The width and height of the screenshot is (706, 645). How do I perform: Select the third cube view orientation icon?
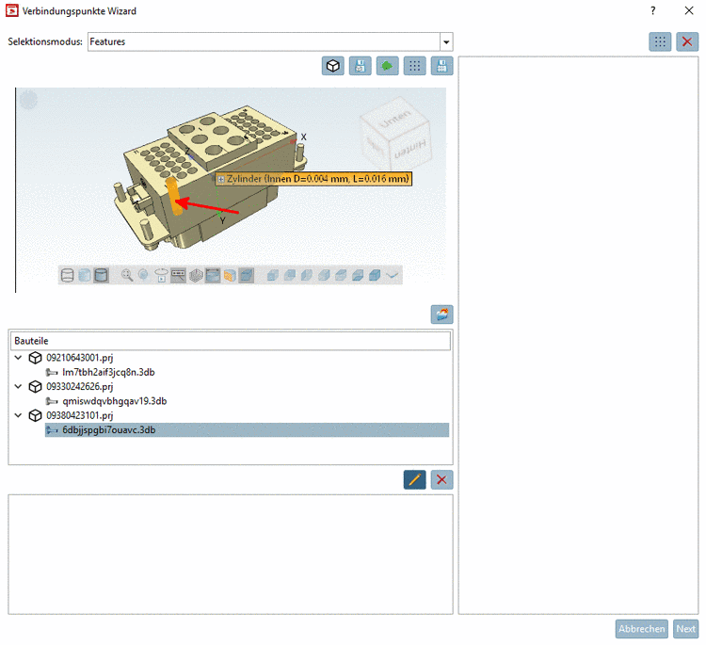tap(307, 275)
